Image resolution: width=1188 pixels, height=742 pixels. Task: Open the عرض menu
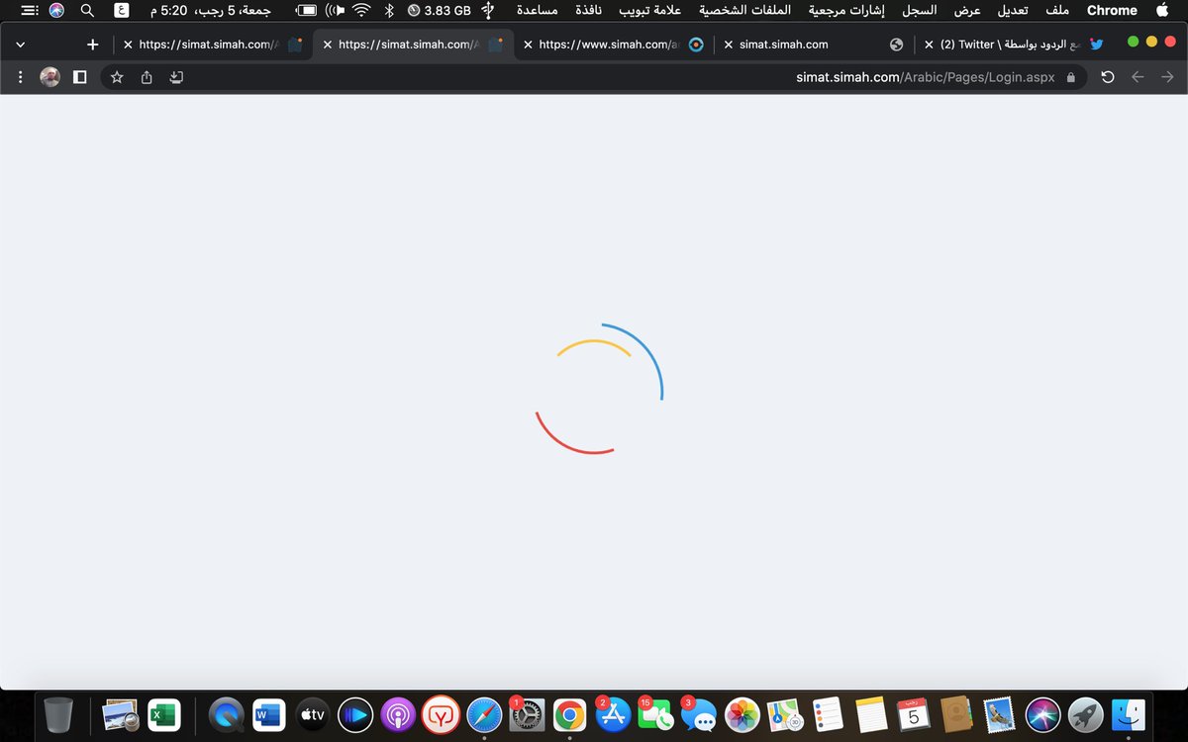pos(966,10)
